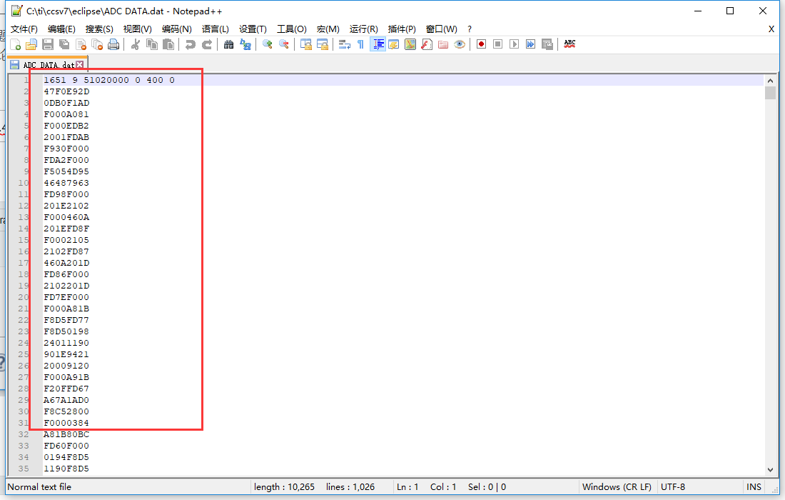The height and width of the screenshot is (500, 785).
Task: Close the current document toolbar icon
Action: [x=81, y=44]
